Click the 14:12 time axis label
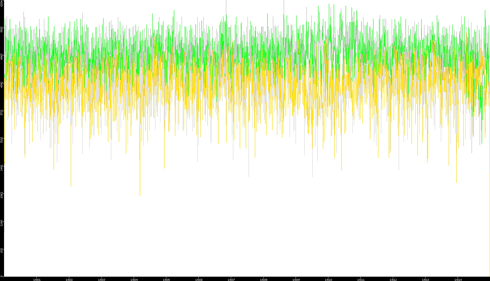The image size is (490, 281). point(393,280)
